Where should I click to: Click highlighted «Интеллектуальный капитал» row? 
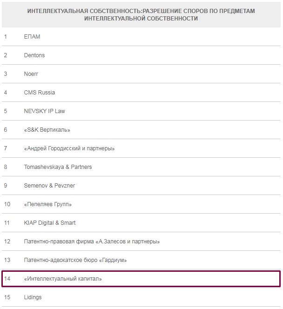click(63, 279)
